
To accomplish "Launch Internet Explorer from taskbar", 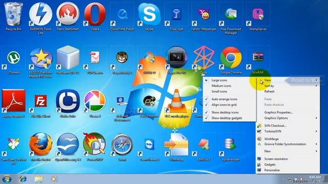I will pyautogui.click(x=23, y=179).
